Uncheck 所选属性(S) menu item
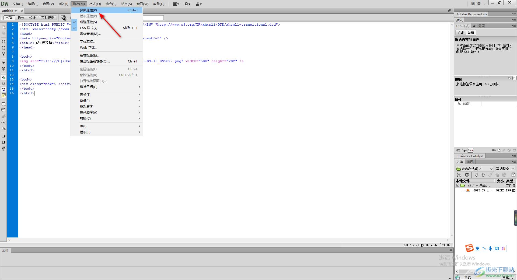The width and height of the screenshot is (517, 280). tap(107, 22)
